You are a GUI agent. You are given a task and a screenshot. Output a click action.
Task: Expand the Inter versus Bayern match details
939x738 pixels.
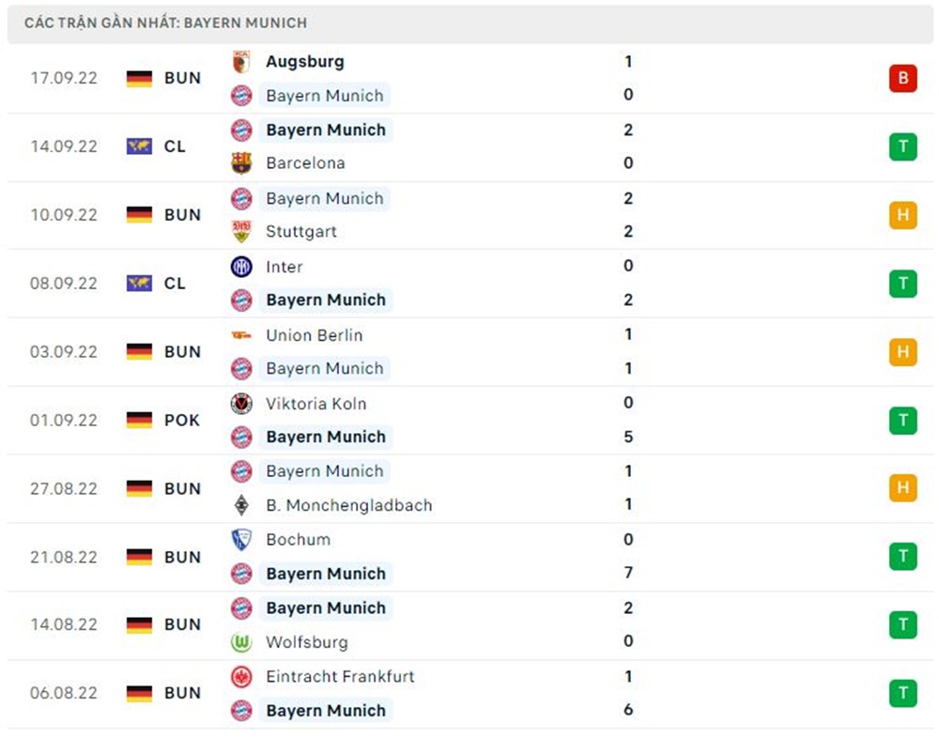tap(469, 284)
